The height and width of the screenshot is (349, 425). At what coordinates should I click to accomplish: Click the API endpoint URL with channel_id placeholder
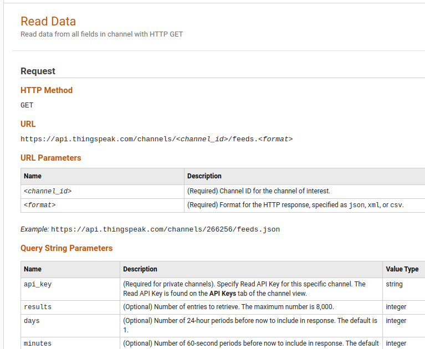156,139
